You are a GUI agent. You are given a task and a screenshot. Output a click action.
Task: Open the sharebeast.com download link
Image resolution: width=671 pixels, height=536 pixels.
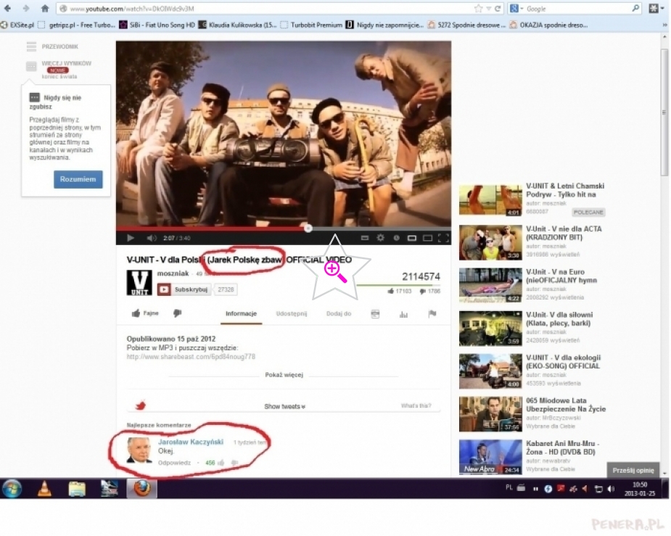pyautogui.click(x=191, y=357)
